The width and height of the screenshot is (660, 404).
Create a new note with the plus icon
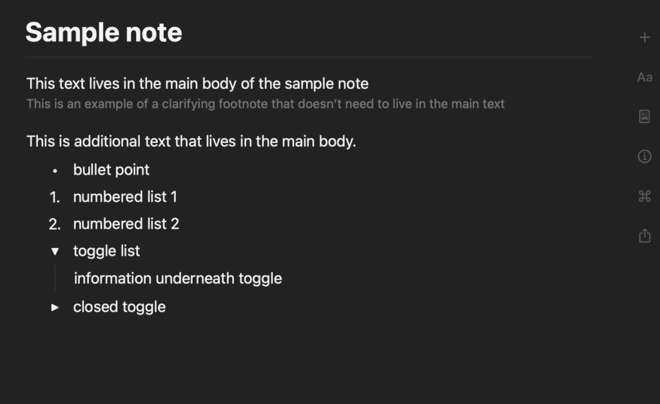pyautogui.click(x=644, y=37)
